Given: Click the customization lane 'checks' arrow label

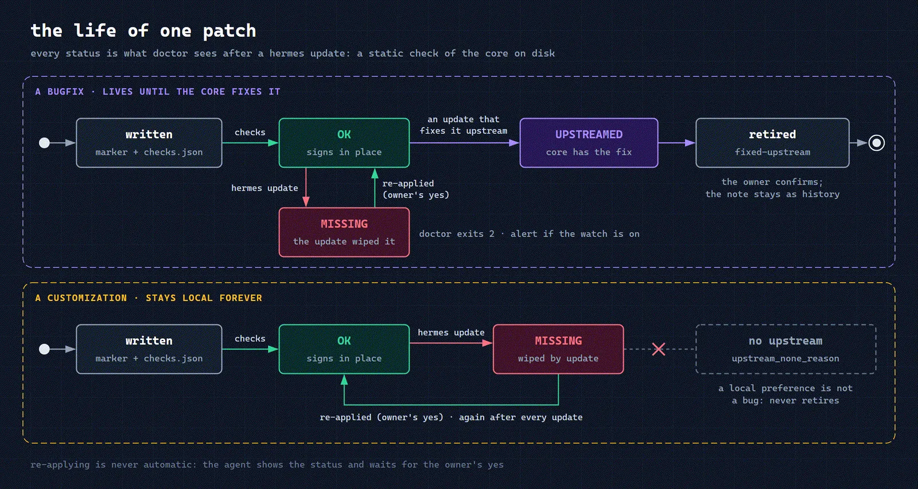Looking at the screenshot, I should pyautogui.click(x=250, y=339).
